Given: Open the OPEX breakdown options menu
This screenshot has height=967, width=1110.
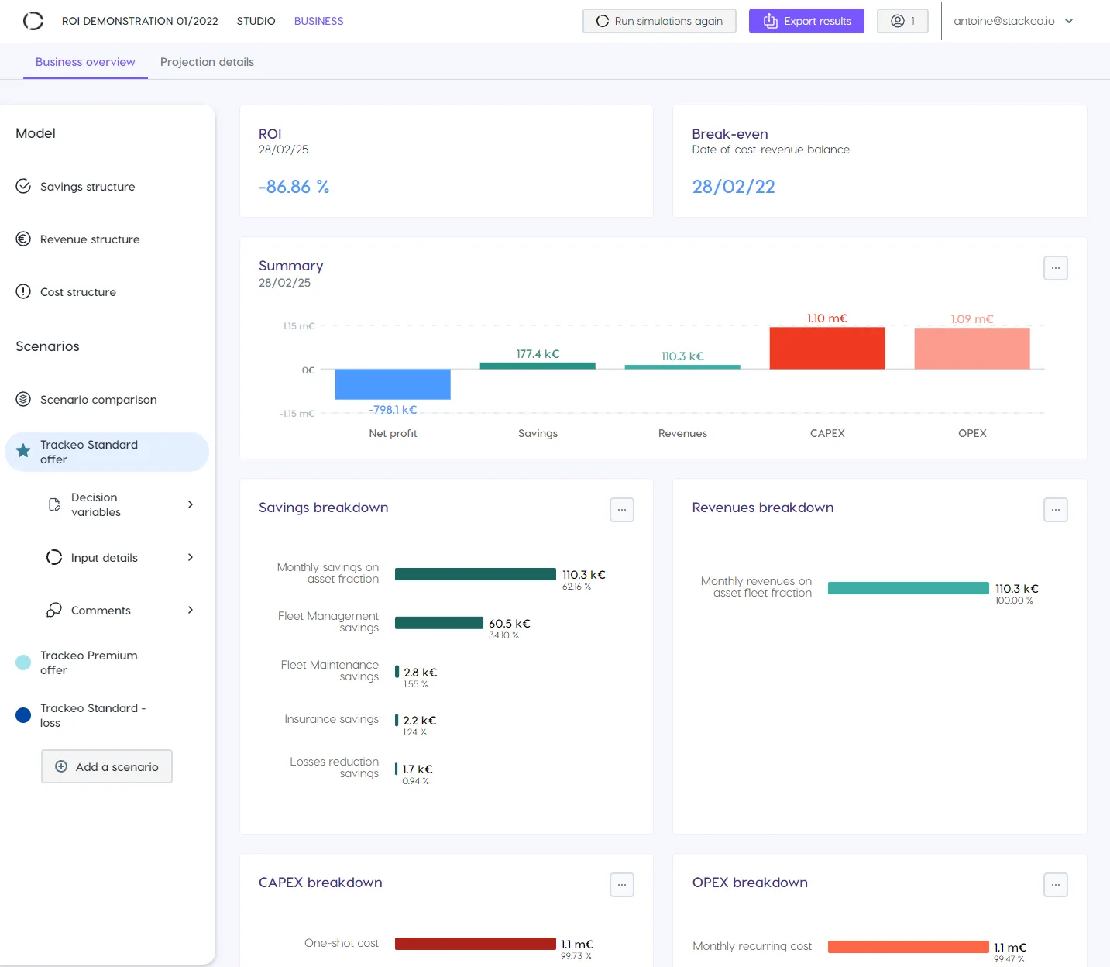Looking at the screenshot, I should 1056,885.
